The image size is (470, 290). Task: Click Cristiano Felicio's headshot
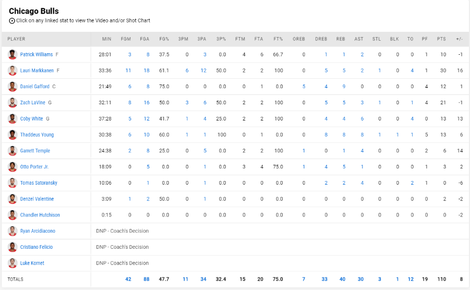tap(13, 247)
